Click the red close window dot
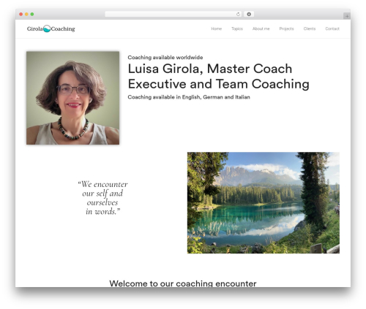 click(21, 15)
